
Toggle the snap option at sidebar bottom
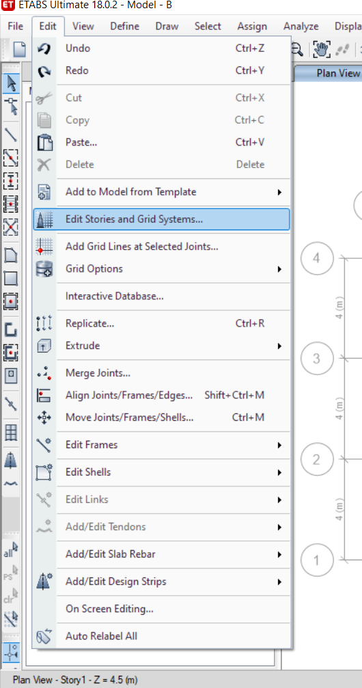[x=11, y=651]
